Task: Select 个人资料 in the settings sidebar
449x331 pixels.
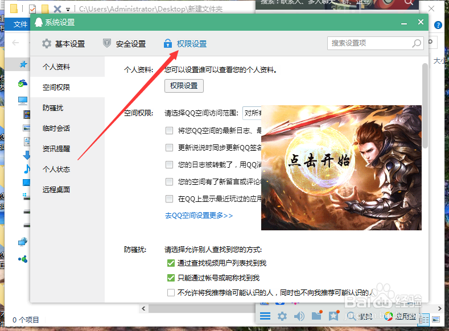Action: tap(68, 67)
